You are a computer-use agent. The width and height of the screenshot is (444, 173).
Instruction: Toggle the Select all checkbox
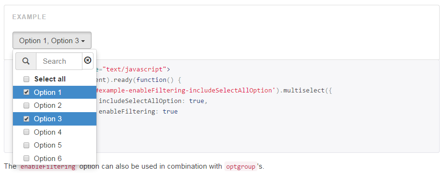click(x=26, y=79)
